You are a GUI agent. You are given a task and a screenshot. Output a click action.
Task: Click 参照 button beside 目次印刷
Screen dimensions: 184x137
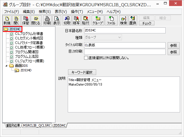coord(174,52)
